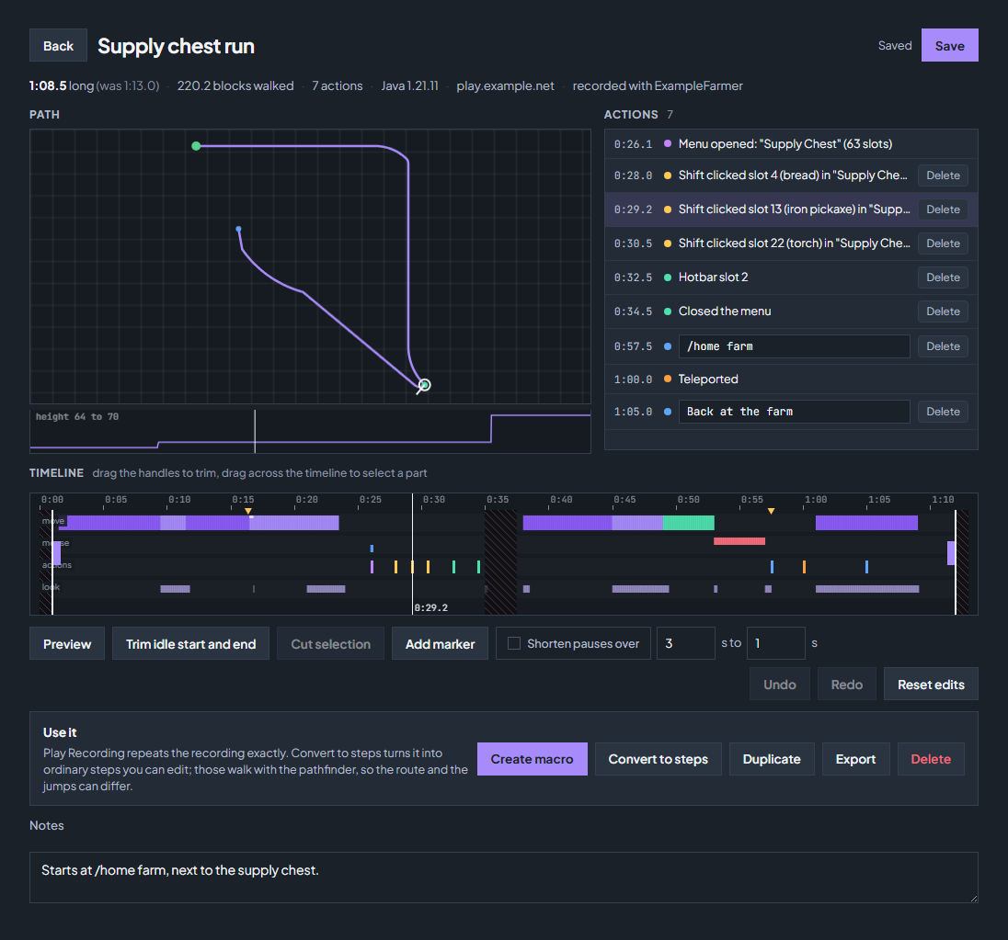This screenshot has width=1008, height=940.
Task: Edit pause threshold field showing 3
Action: [x=685, y=642]
